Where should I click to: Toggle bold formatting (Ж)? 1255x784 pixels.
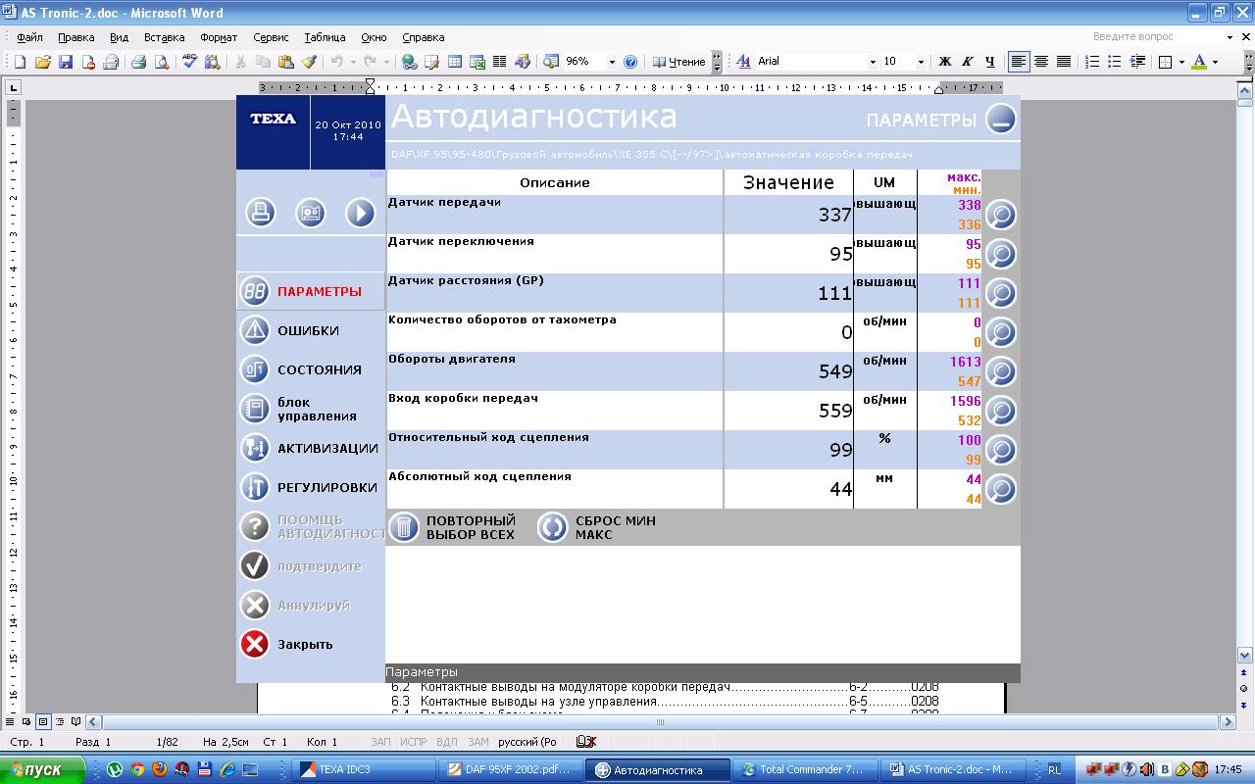tap(945, 62)
